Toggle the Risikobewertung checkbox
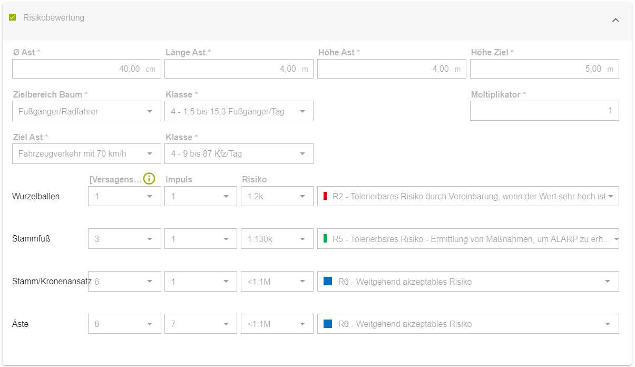 (x=13, y=17)
